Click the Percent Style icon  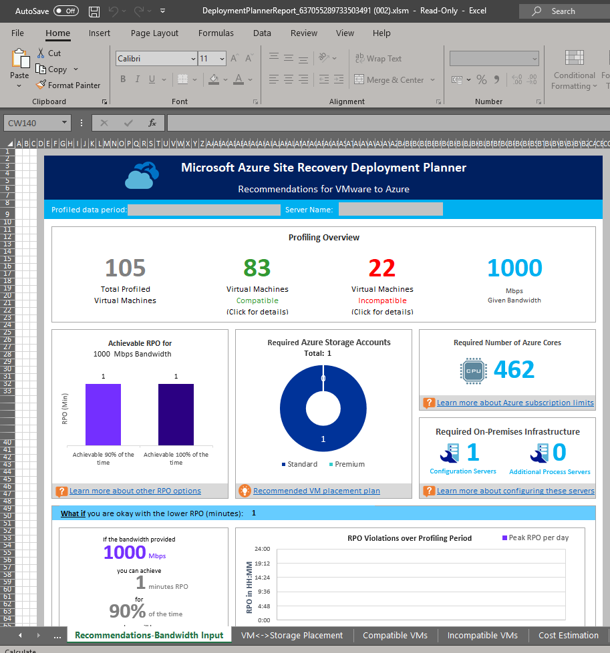point(482,79)
